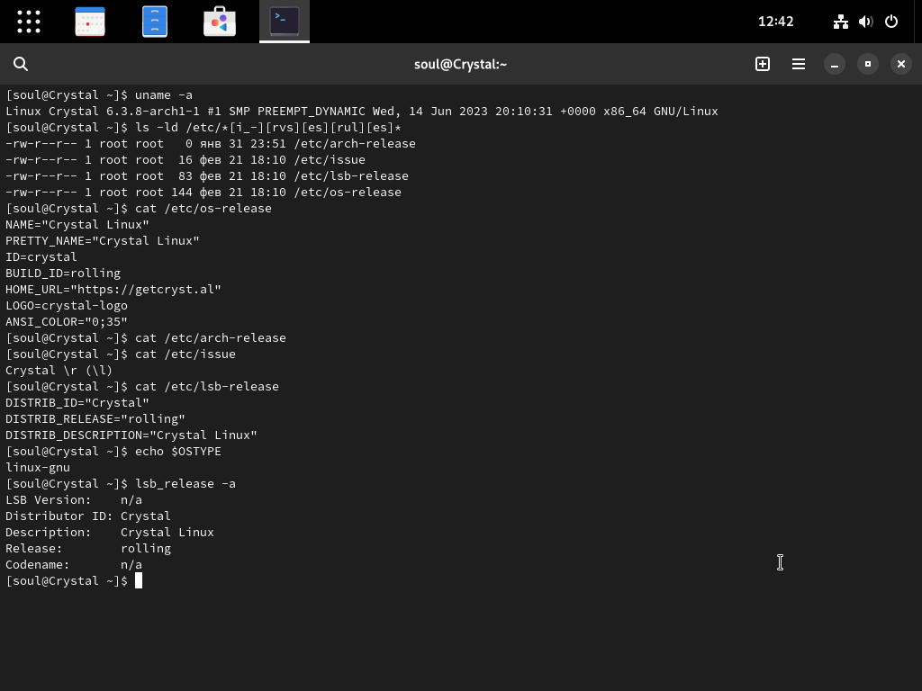Image resolution: width=922 pixels, height=691 pixels.
Task: Click the NAME="Crystal Linux" line
Action: click(x=77, y=224)
